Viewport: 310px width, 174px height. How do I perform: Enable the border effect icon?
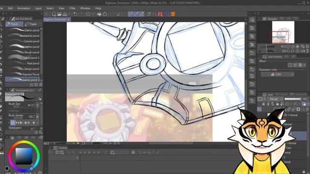point(290,65)
